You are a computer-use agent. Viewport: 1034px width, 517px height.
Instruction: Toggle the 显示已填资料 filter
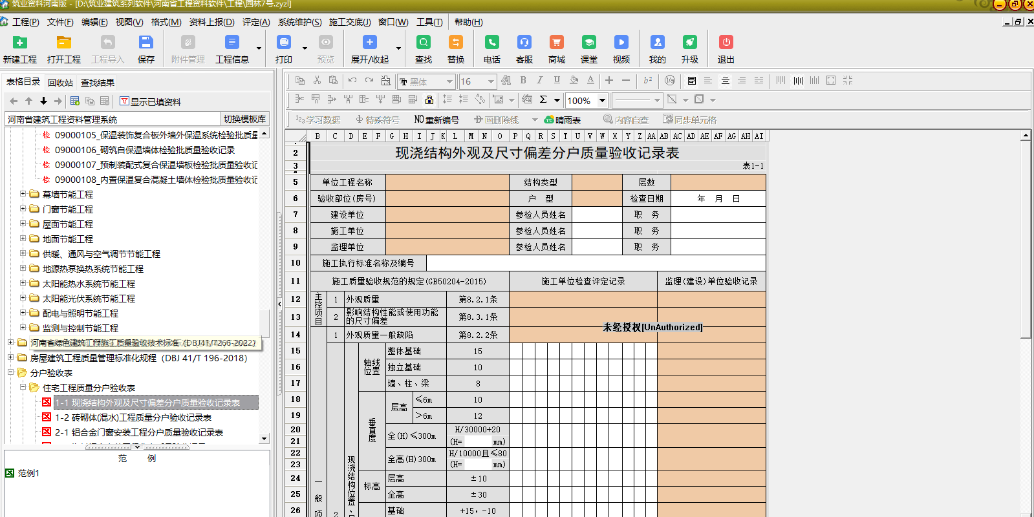(150, 101)
